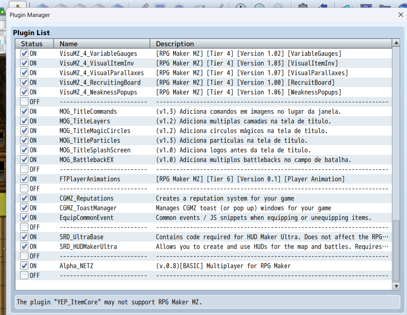This screenshot has width=407, height=315.
Task: Toggle the MOG_TitleLayers checkbox
Action: click(24, 121)
